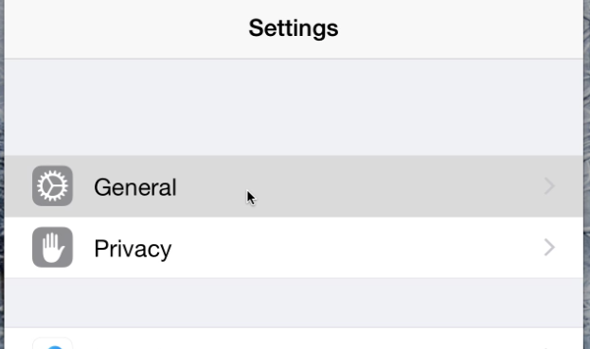The height and width of the screenshot is (349, 590).
Task: Click the Privacy hand icon
Action: (x=52, y=247)
